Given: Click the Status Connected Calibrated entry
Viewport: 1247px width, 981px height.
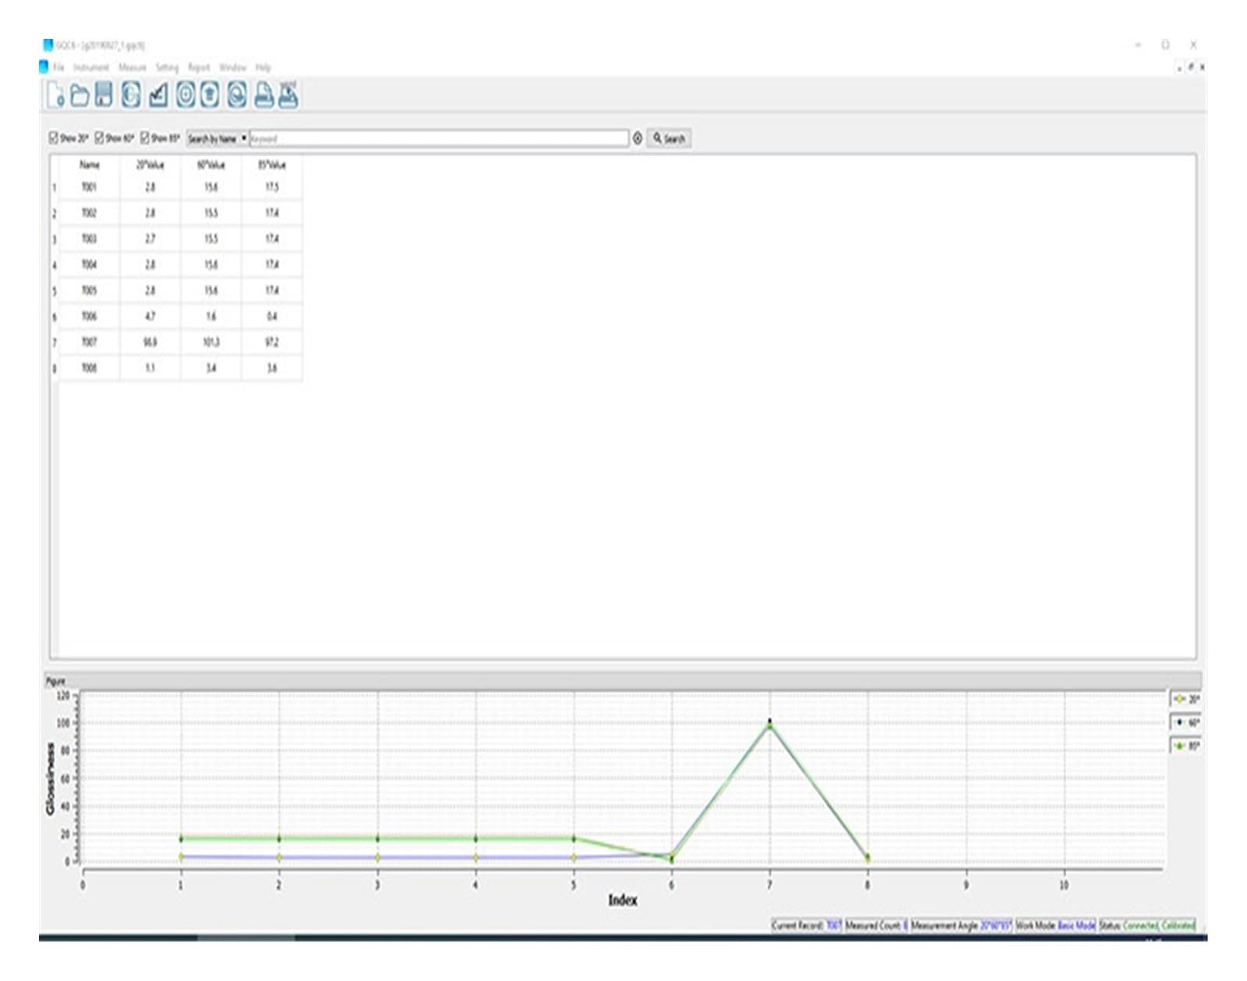Looking at the screenshot, I should pyautogui.click(x=1146, y=926).
